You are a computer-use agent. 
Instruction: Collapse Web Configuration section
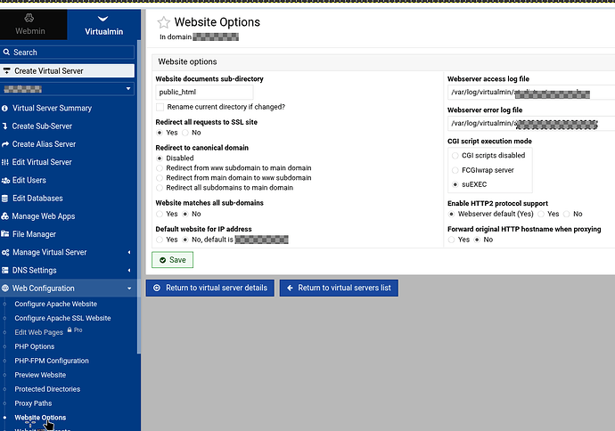coord(129,289)
